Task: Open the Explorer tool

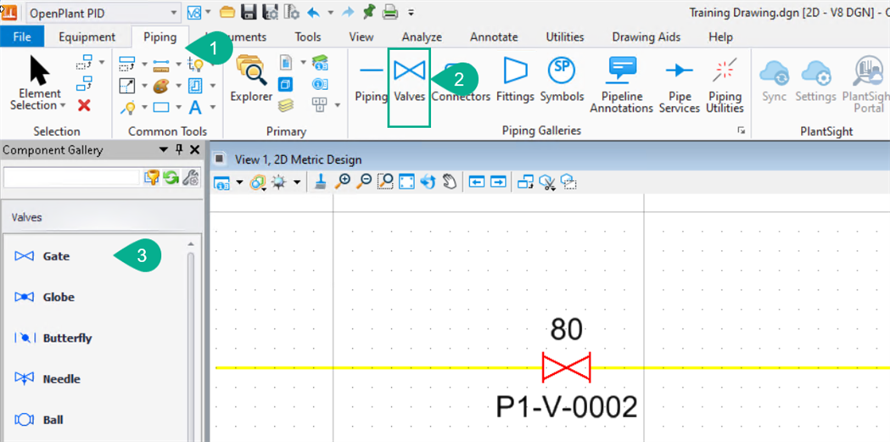Action: point(251,79)
